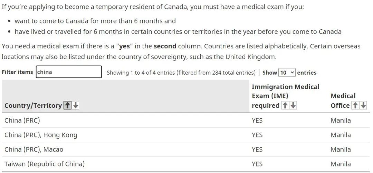Image resolution: width=373 pixels, height=173 pixels.
Task: Sort Country/Territory column ascending arrow
Action: pos(68,105)
